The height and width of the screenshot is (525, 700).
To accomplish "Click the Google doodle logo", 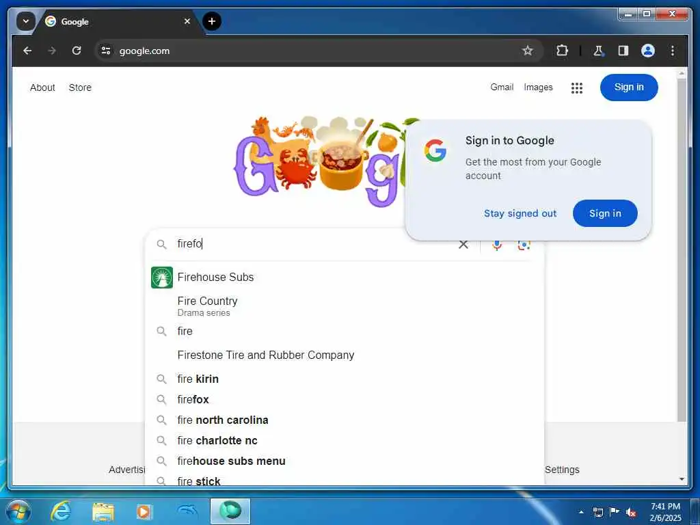I will tap(319, 161).
